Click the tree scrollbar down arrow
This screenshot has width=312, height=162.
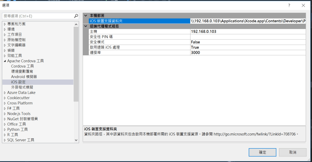pos(76,140)
